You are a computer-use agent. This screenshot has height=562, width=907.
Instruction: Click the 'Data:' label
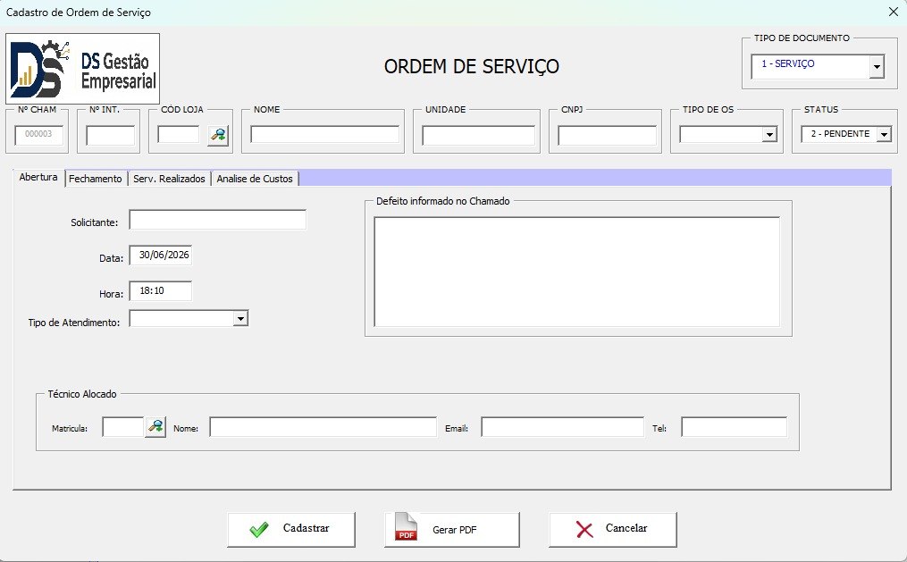111,258
